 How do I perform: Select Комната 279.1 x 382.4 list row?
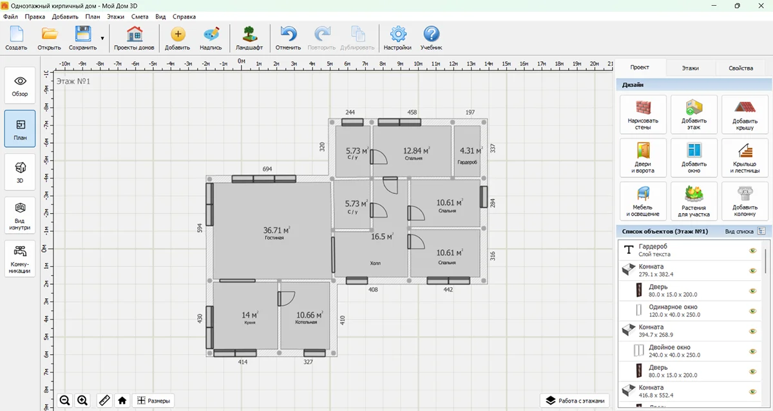click(x=691, y=271)
